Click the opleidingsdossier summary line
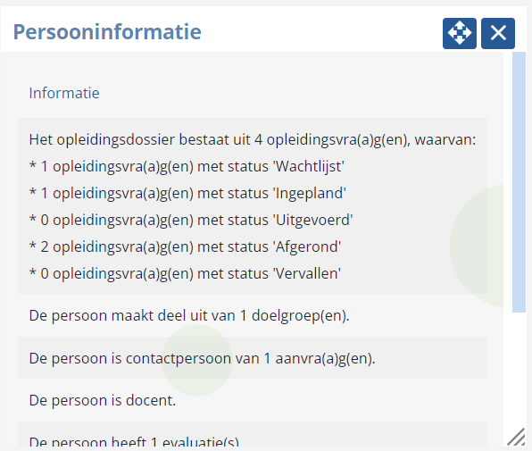This screenshot has height=451, width=532. coord(253,140)
